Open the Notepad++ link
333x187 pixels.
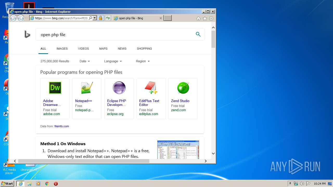pos(84,101)
